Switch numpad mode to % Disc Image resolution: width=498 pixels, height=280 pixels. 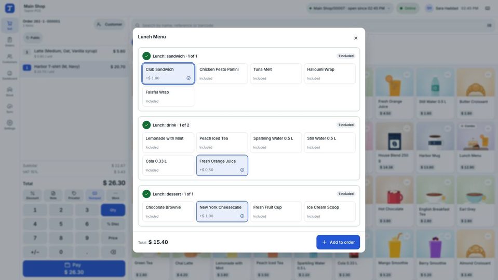[x=113, y=224]
